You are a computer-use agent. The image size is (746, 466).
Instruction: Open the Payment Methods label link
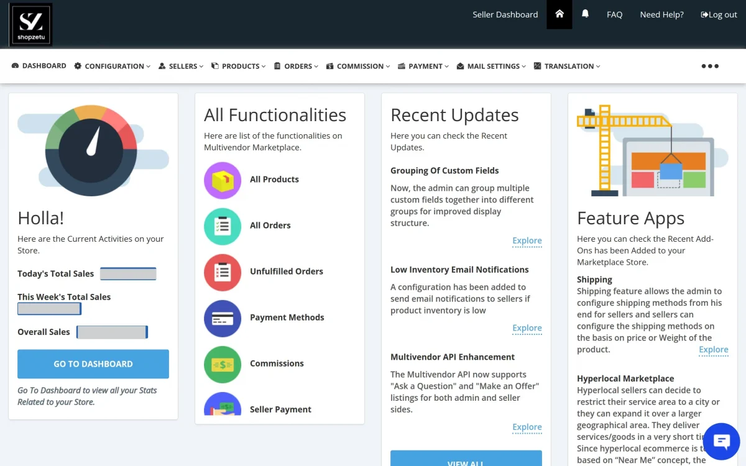(x=287, y=318)
